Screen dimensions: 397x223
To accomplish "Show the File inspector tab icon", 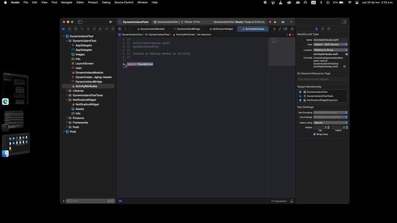I will pos(316,29).
